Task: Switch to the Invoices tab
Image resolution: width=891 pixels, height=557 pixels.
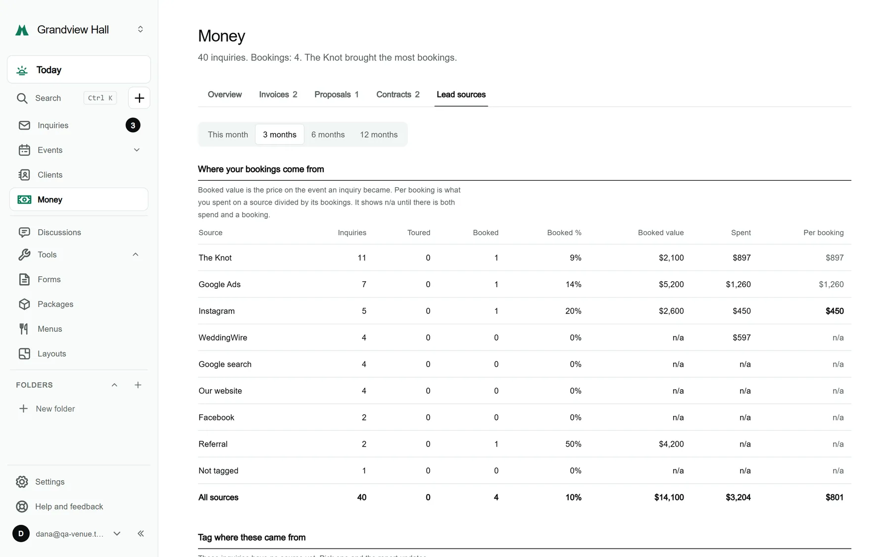Action: (278, 95)
